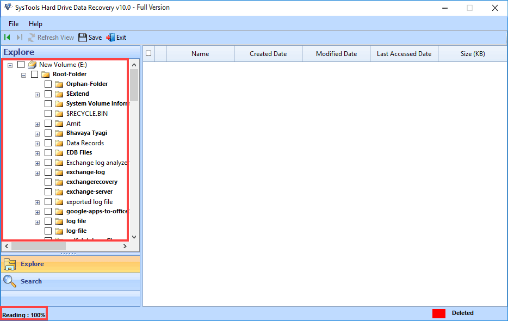Sort by Size (KB) column header

point(472,54)
